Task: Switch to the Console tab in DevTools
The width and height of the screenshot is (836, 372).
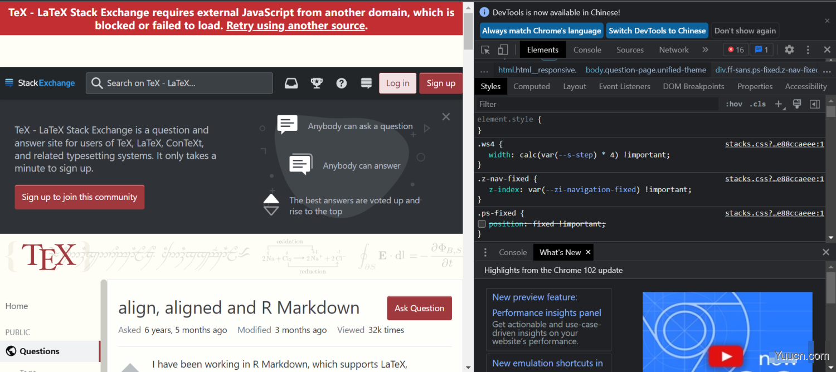Action: 587,50
